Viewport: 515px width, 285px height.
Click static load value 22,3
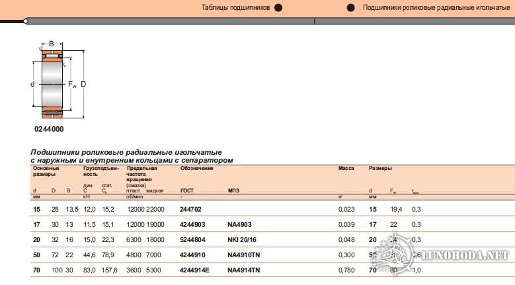point(108,239)
